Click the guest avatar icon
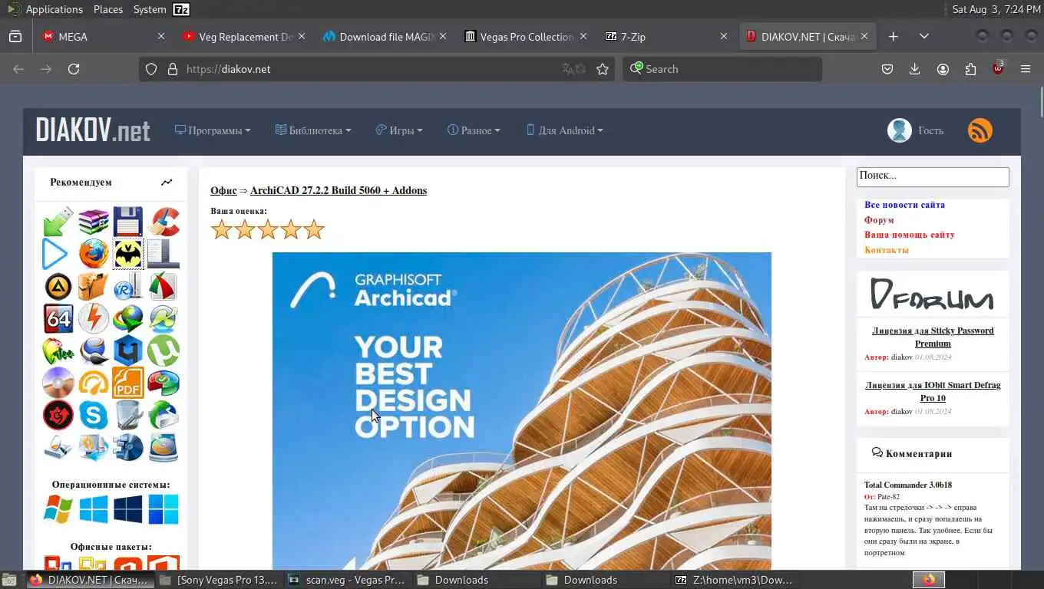Viewport: 1044px width, 589px height. coord(900,130)
